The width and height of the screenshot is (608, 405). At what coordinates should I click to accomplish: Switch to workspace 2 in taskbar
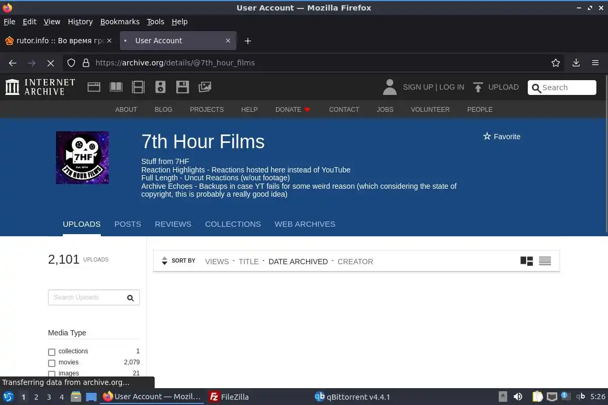coord(36,397)
